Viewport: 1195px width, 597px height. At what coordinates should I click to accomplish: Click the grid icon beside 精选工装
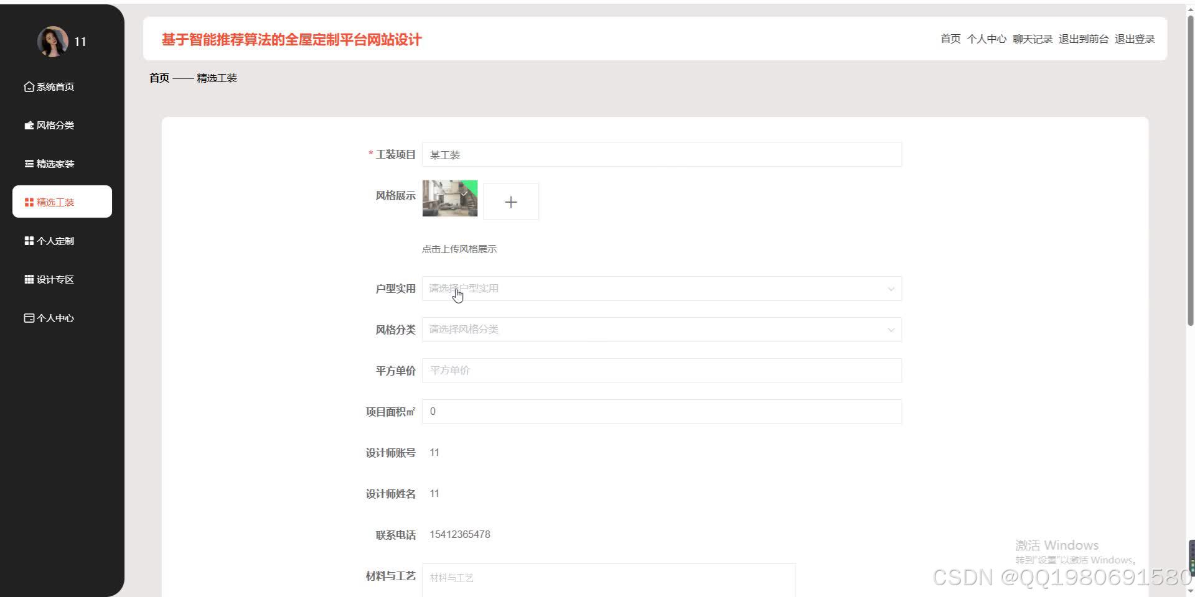point(29,202)
